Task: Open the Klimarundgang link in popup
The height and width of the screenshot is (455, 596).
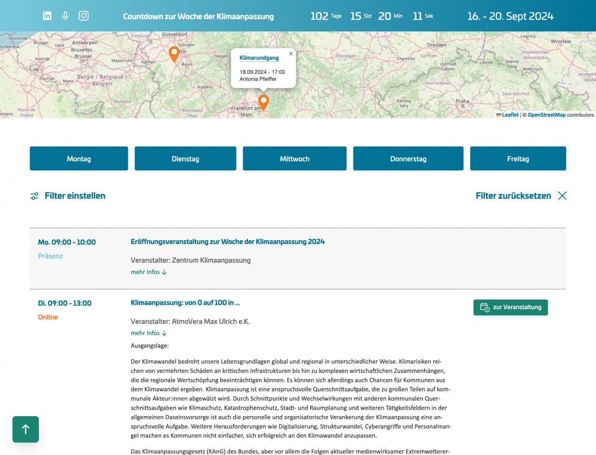Action: click(x=259, y=58)
